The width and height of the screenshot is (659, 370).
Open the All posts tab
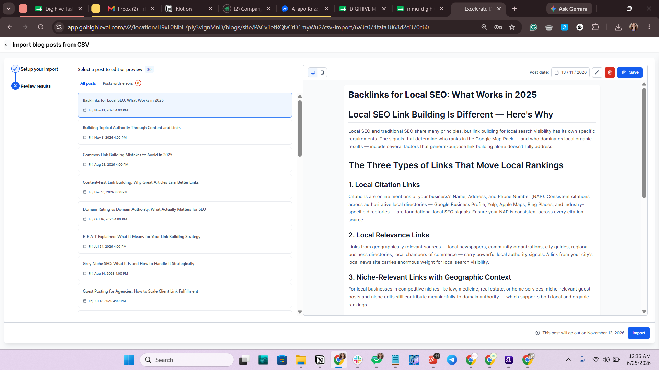point(88,83)
